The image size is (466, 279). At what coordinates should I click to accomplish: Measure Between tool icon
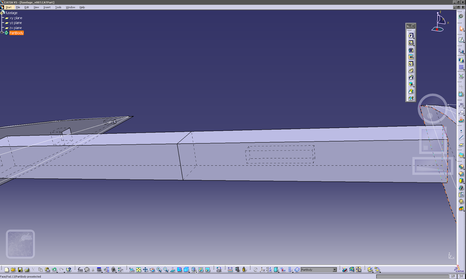(x=230, y=270)
